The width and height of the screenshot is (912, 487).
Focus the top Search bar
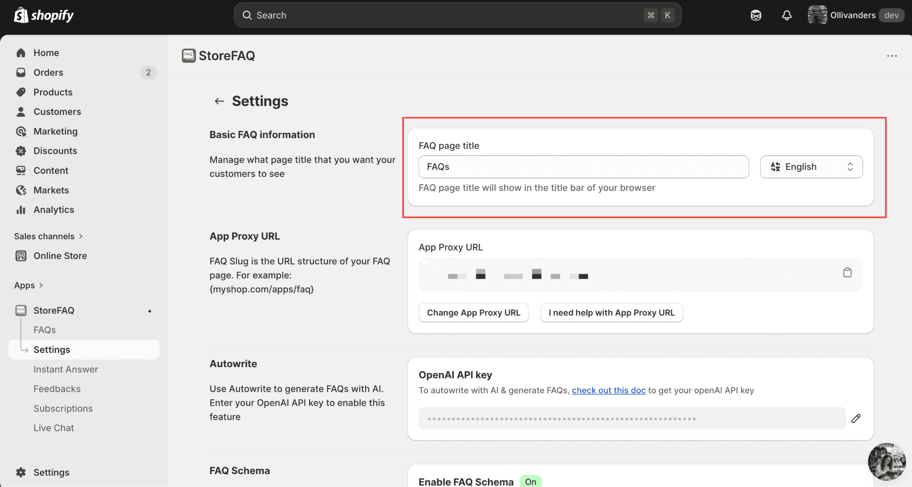tap(458, 15)
